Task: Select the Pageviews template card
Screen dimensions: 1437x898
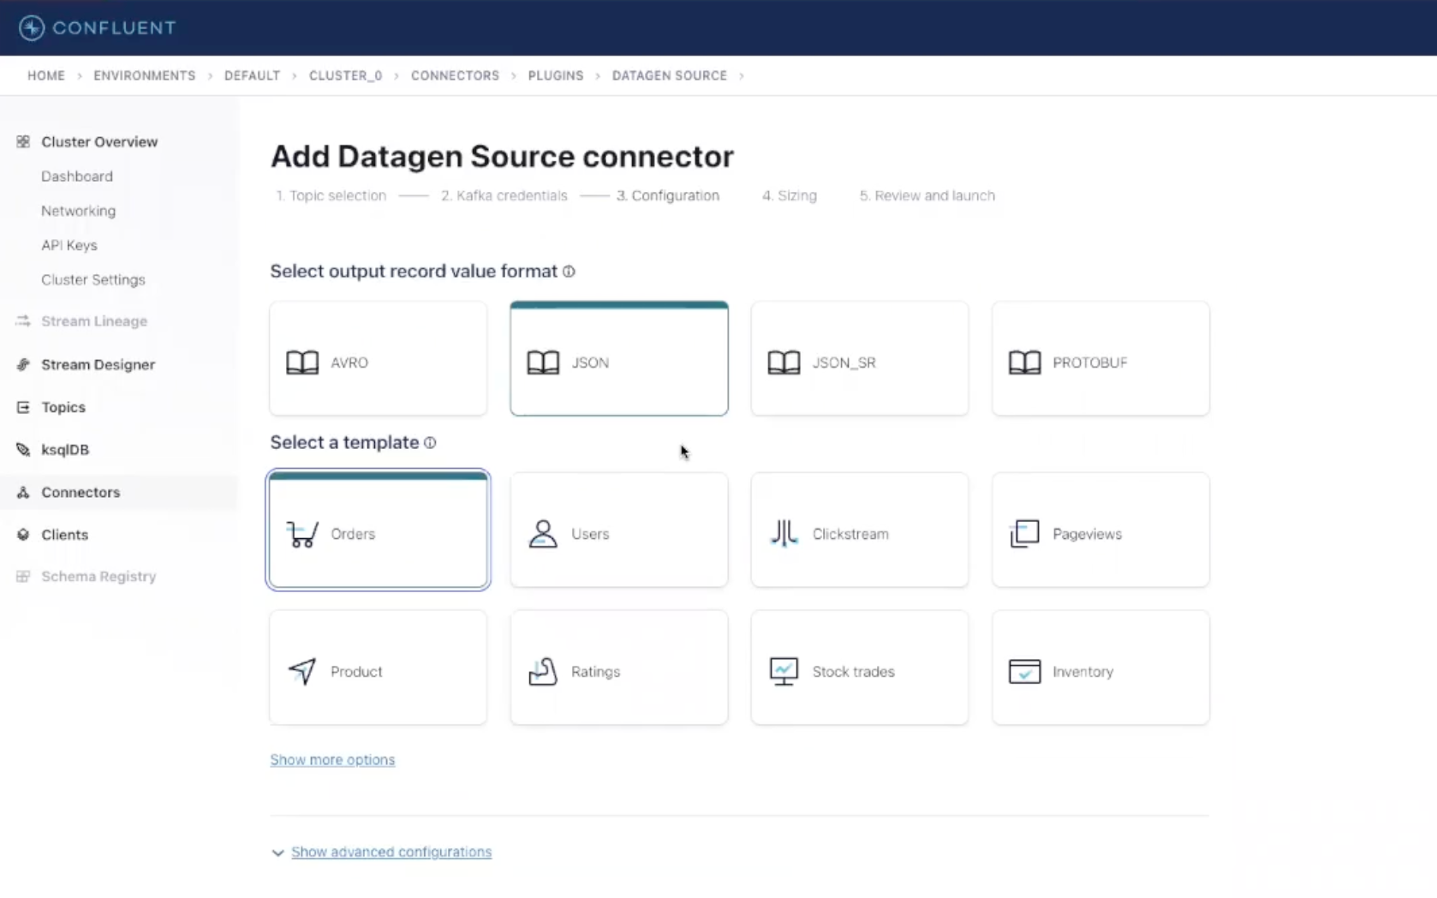Action: coord(1100,530)
